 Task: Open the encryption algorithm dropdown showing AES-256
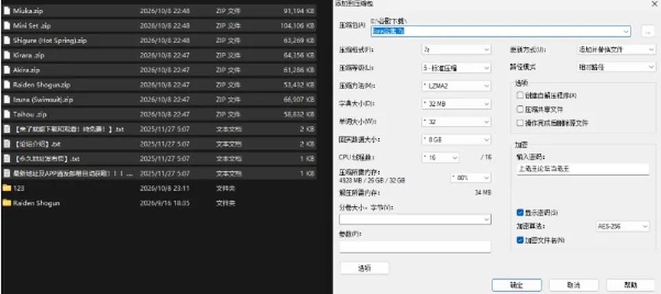[x=622, y=227]
